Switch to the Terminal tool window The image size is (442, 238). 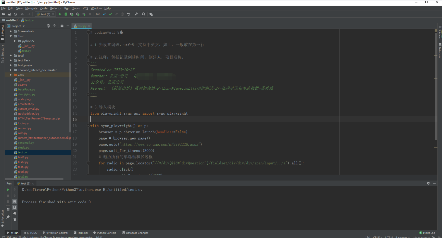coord(82,233)
